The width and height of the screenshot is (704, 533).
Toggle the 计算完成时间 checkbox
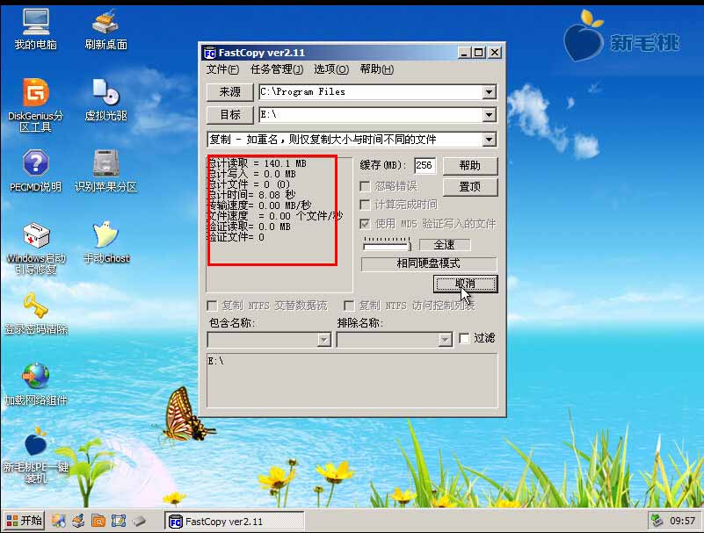(x=365, y=205)
